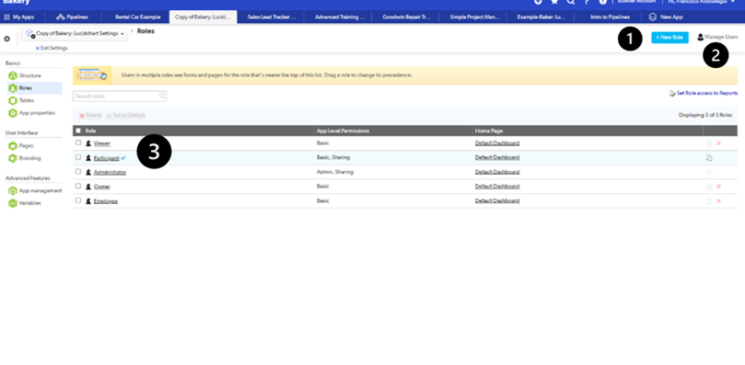Click the My Apps grid icon

click(6, 17)
